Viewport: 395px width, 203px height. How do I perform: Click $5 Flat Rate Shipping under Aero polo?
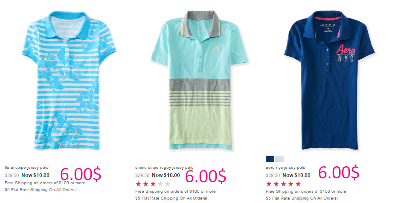(x=302, y=198)
